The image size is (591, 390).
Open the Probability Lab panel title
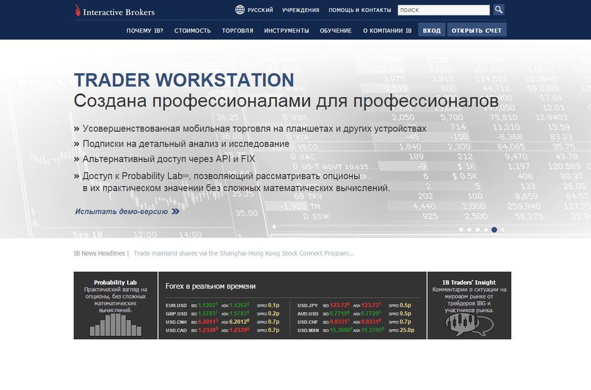pyautogui.click(x=115, y=282)
